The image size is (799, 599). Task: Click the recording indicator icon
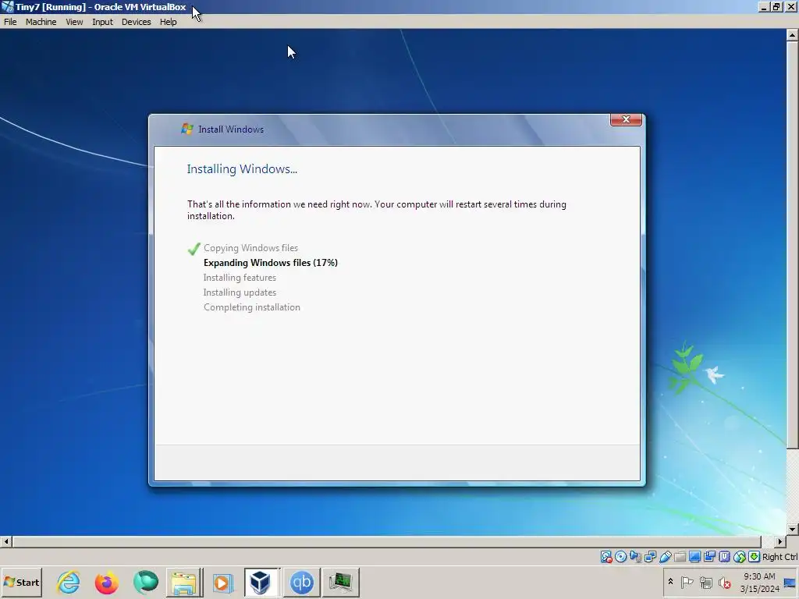pyautogui.click(x=709, y=557)
